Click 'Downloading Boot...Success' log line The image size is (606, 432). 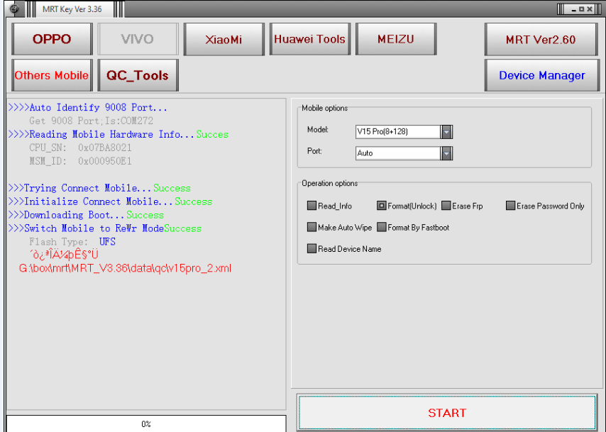[86, 215]
